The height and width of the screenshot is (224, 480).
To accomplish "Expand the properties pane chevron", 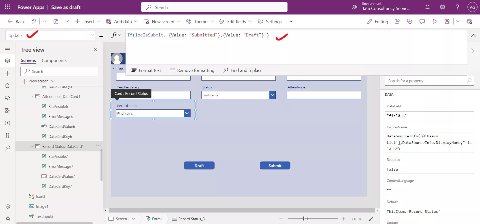I will (473, 51).
